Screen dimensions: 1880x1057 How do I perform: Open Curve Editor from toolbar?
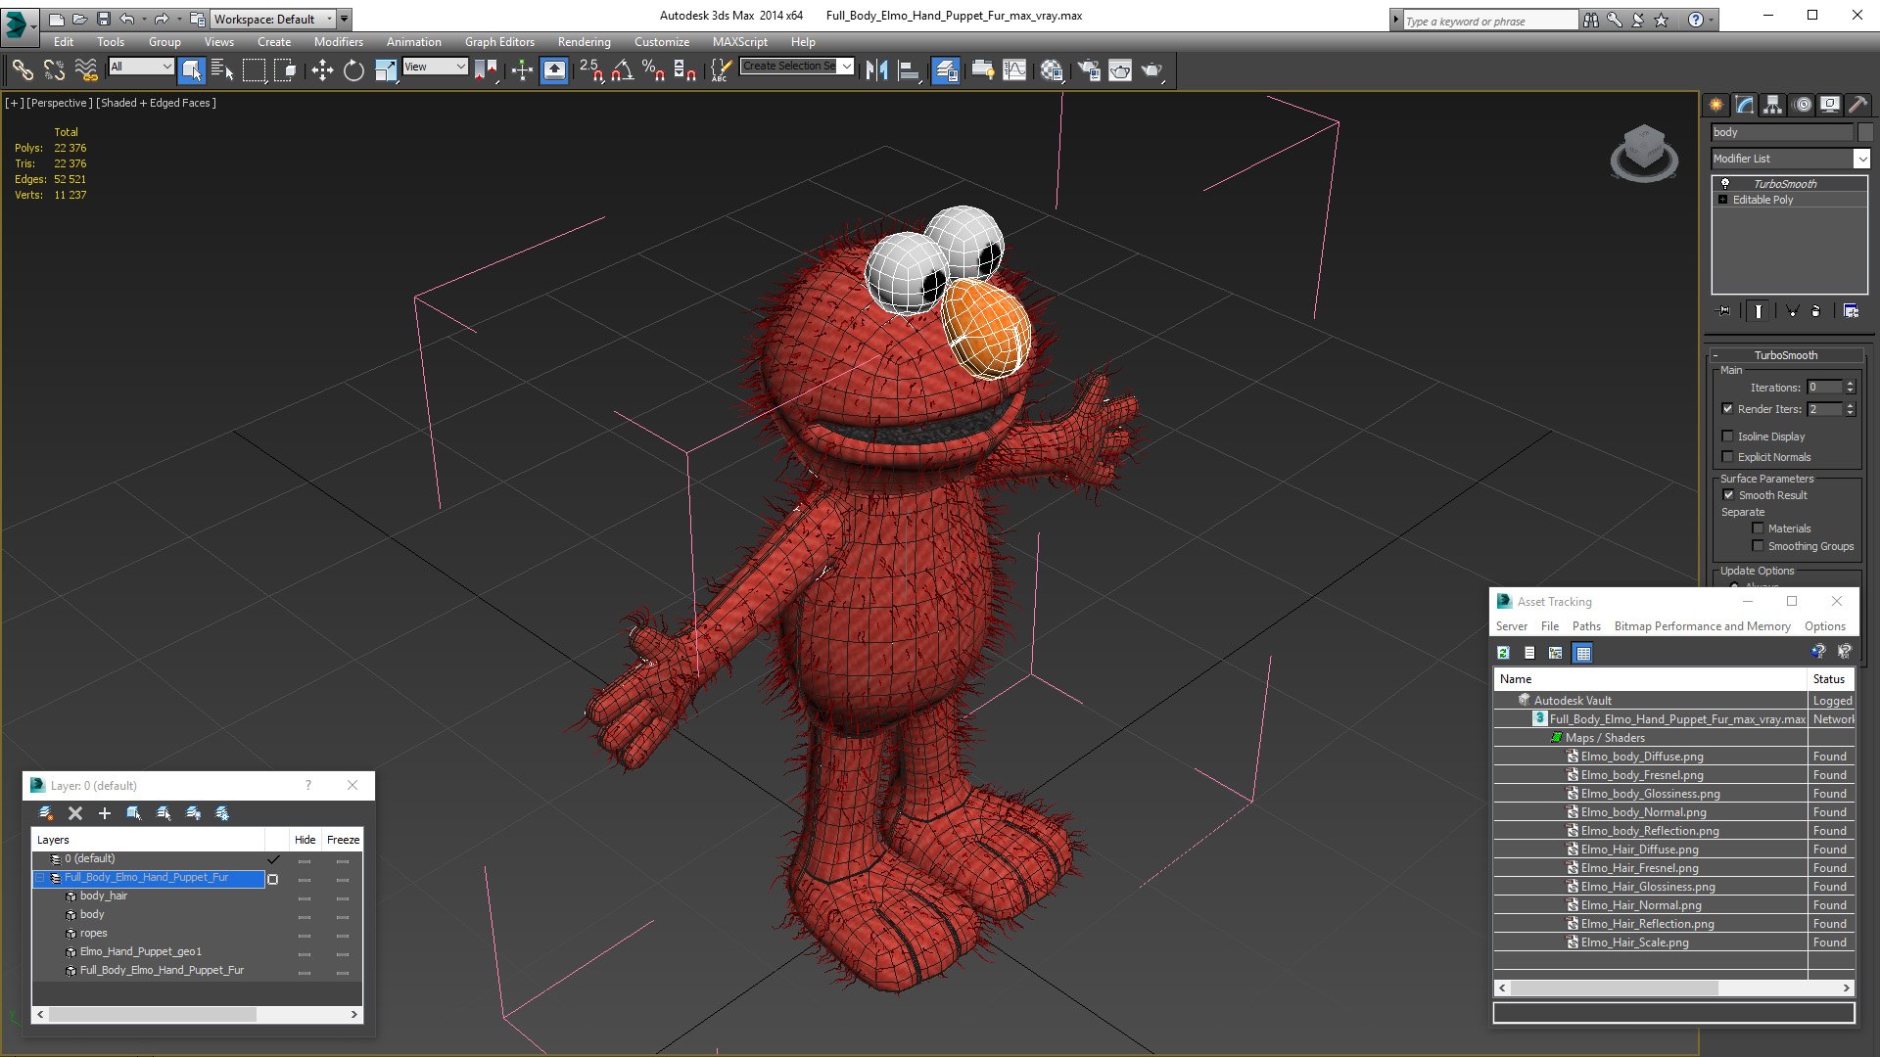tap(1014, 69)
